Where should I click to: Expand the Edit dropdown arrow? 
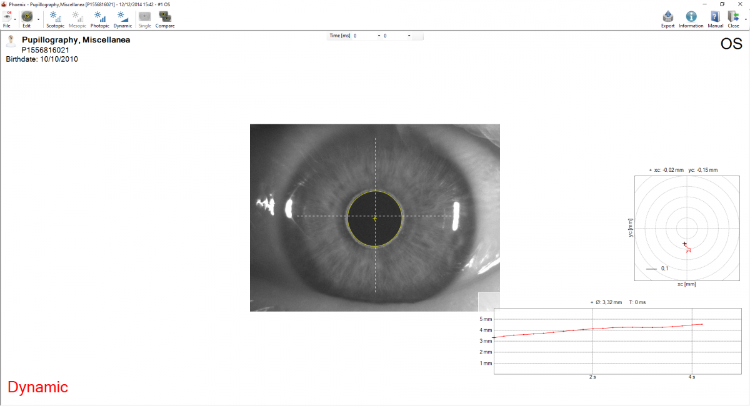coord(38,19)
